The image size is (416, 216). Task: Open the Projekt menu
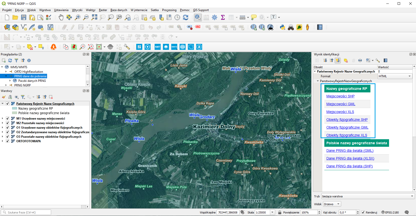pyautogui.click(x=7, y=10)
